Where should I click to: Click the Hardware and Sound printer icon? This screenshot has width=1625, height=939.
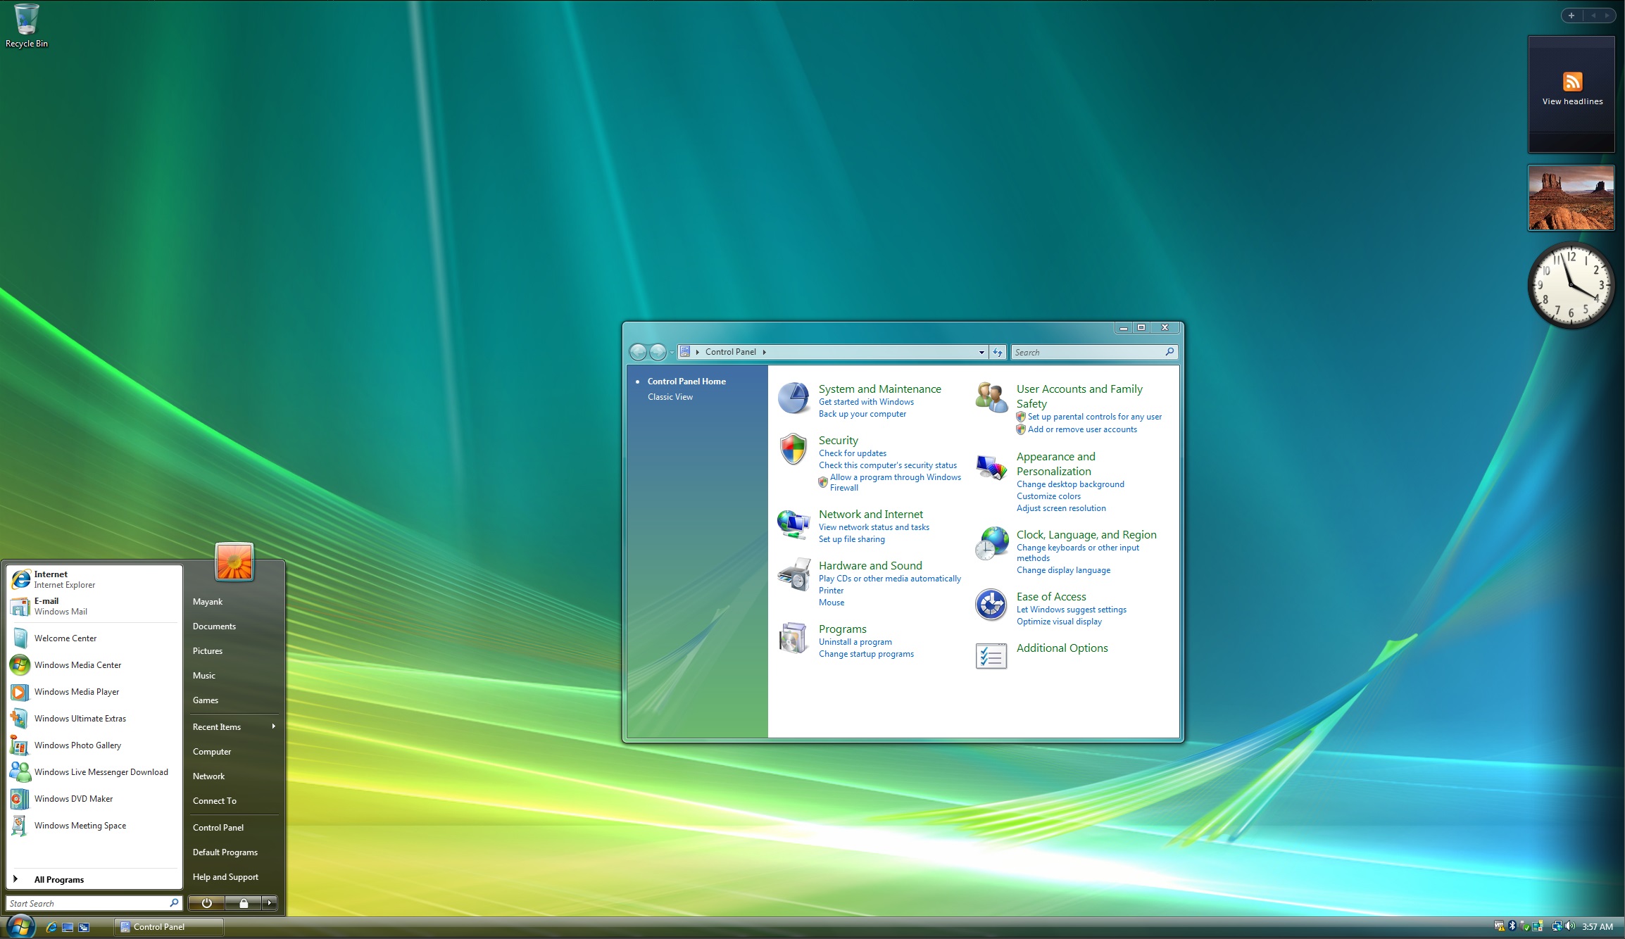click(793, 577)
